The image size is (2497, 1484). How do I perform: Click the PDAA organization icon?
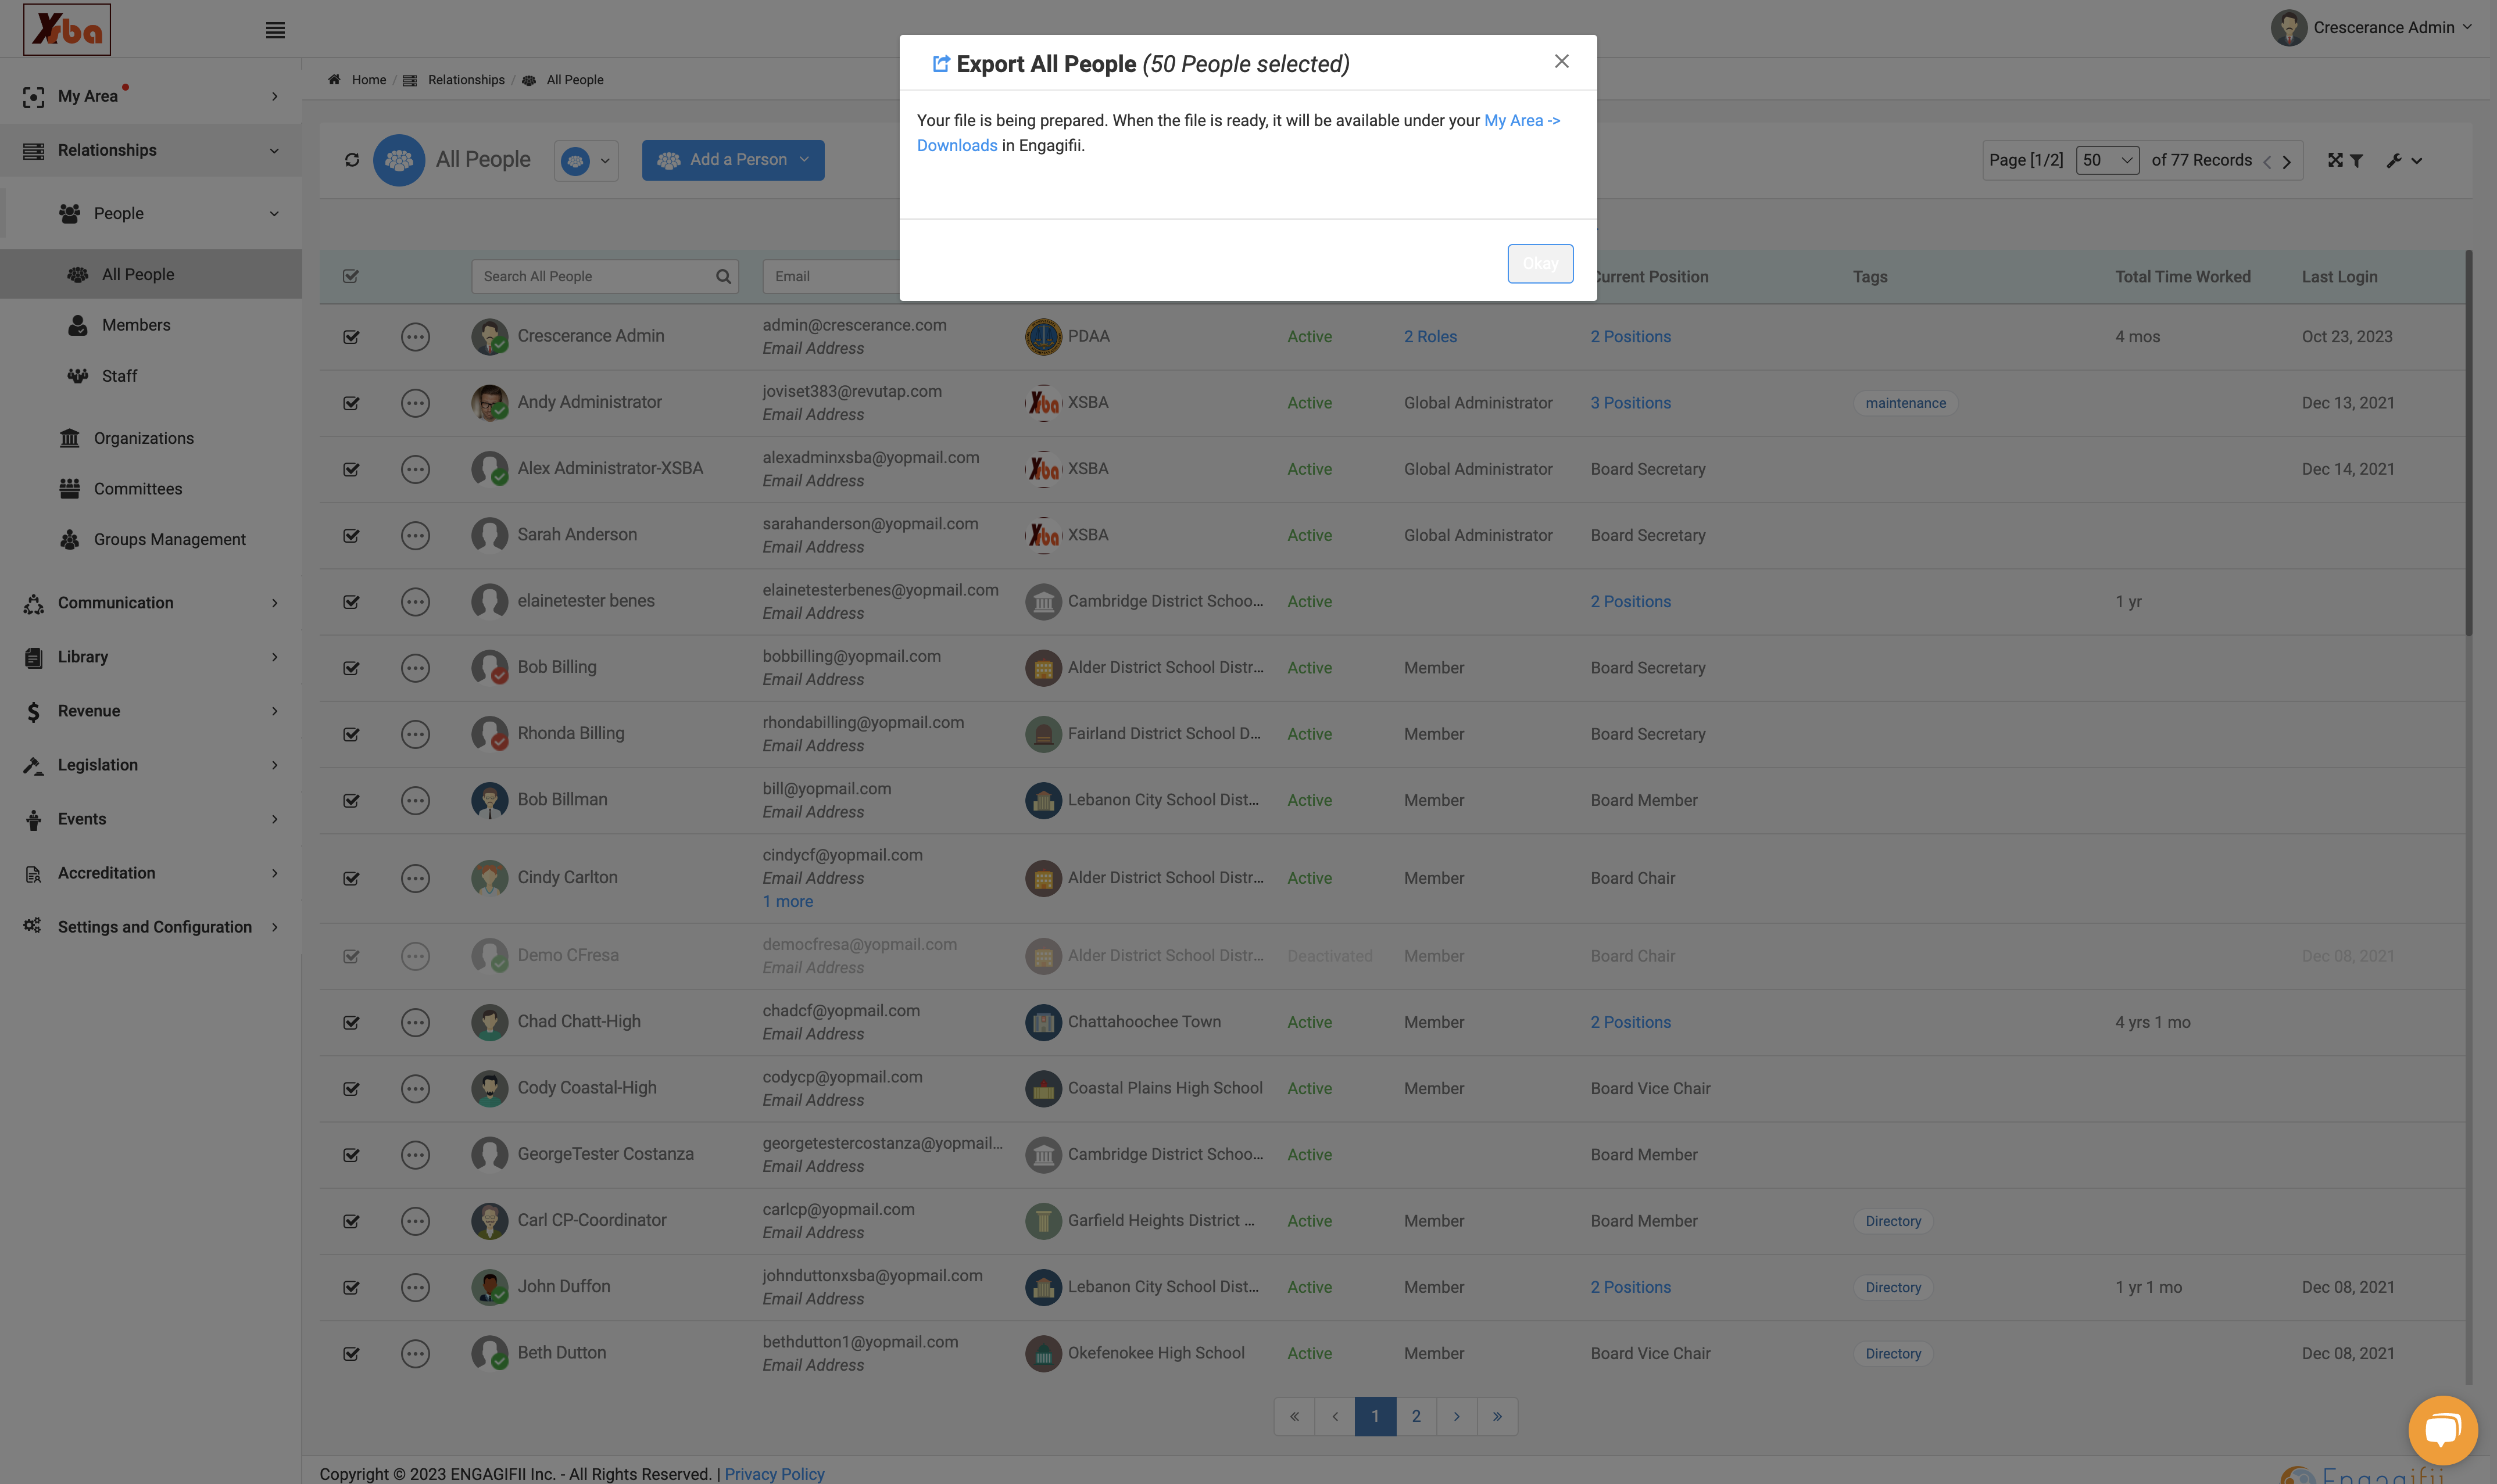pyautogui.click(x=1043, y=337)
